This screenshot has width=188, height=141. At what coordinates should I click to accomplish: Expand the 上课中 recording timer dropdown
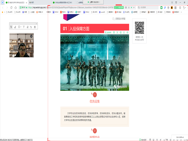click(99, 2)
